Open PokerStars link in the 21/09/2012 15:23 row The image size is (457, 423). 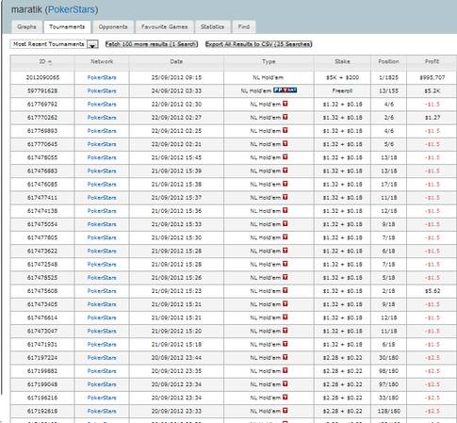coord(102,291)
